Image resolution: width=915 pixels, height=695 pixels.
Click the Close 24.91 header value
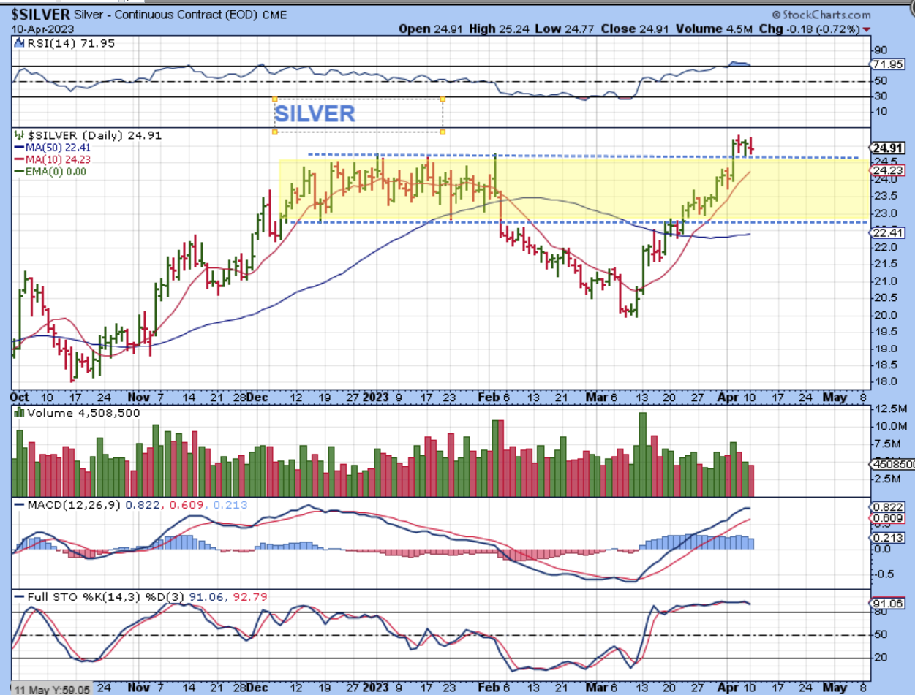tap(635, 29)
